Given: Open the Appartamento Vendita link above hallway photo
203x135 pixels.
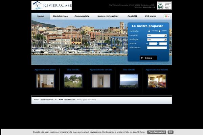Looking at the screenshot, I should pyautogui.click(x=101, y=70).
